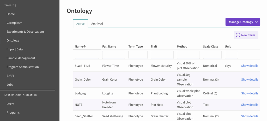The width and height of the screenshot is (267, 121).
Task: Focus the Term Type filter box
Action: [138, 55]
